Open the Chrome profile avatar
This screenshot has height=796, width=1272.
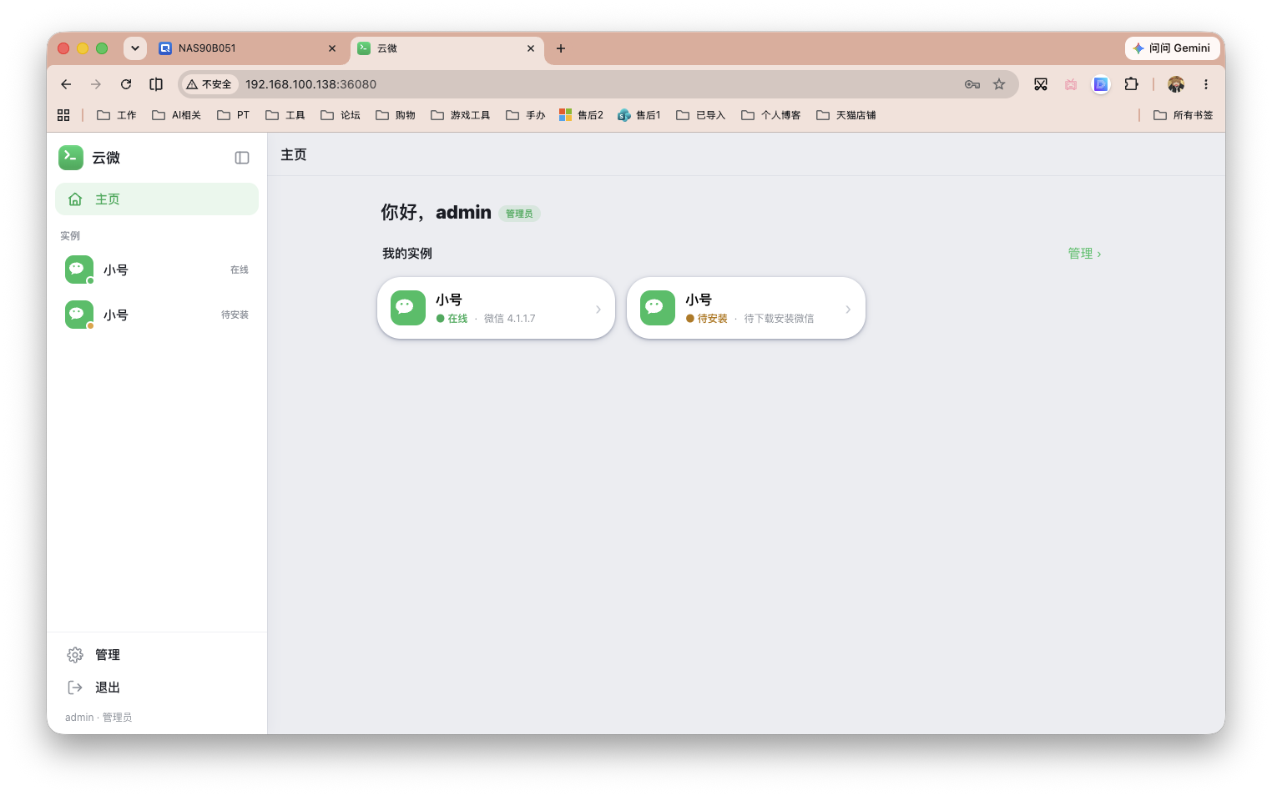coord(1176,84)
